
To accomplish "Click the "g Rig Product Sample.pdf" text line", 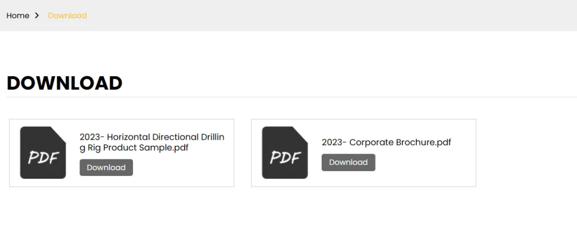I will [134, 148].
